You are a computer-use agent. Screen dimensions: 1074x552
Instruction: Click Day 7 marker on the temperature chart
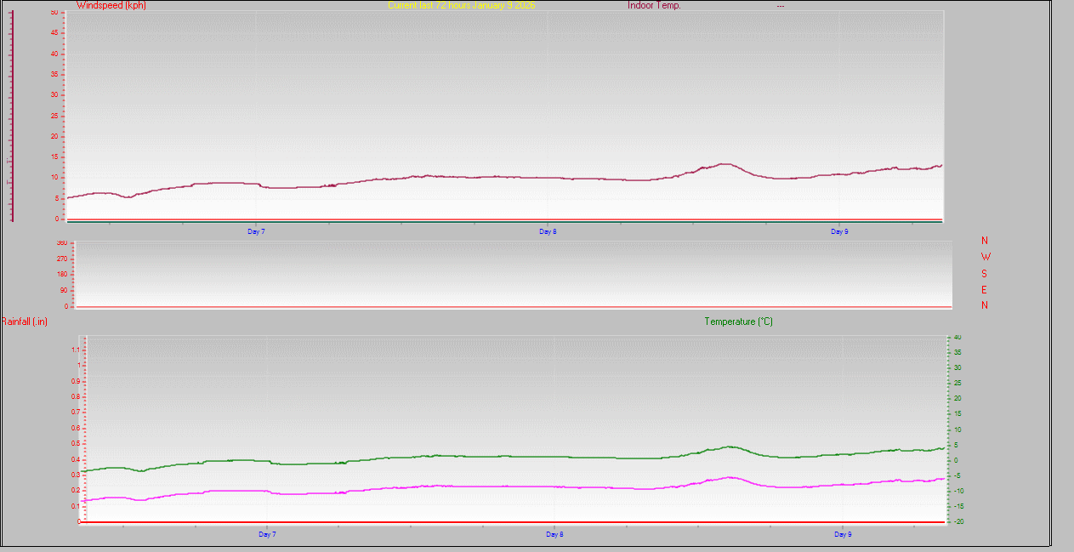pos(267,535)
